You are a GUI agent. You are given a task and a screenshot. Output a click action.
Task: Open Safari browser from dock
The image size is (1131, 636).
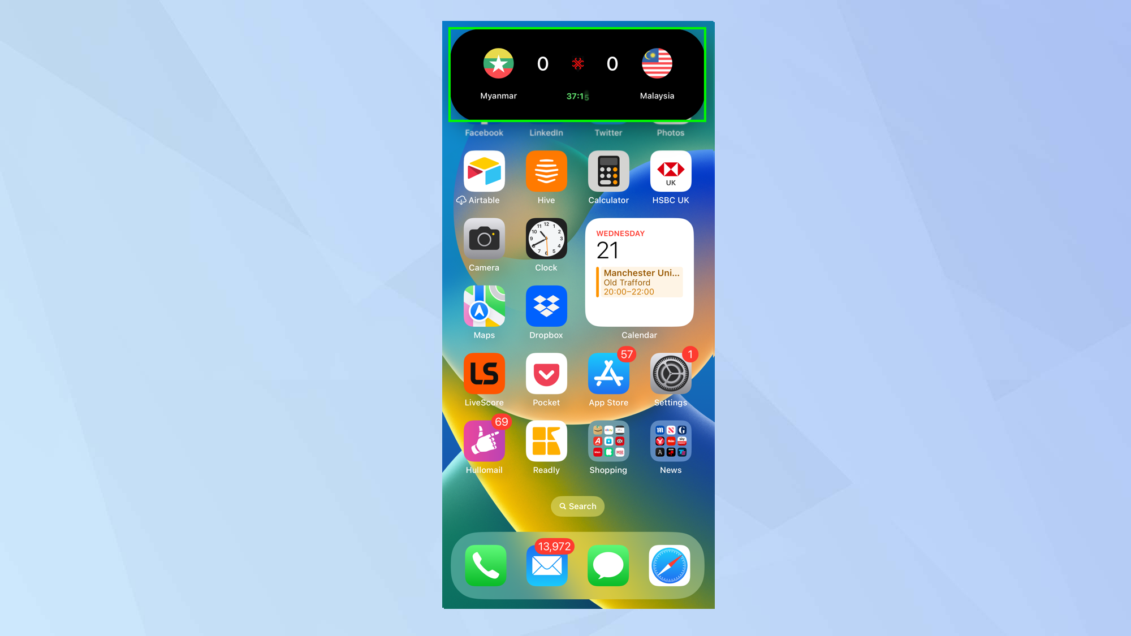click(x=670, y=565)
